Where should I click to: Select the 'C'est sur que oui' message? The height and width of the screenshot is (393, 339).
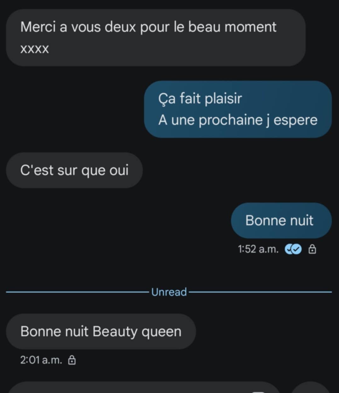[74, 170]
